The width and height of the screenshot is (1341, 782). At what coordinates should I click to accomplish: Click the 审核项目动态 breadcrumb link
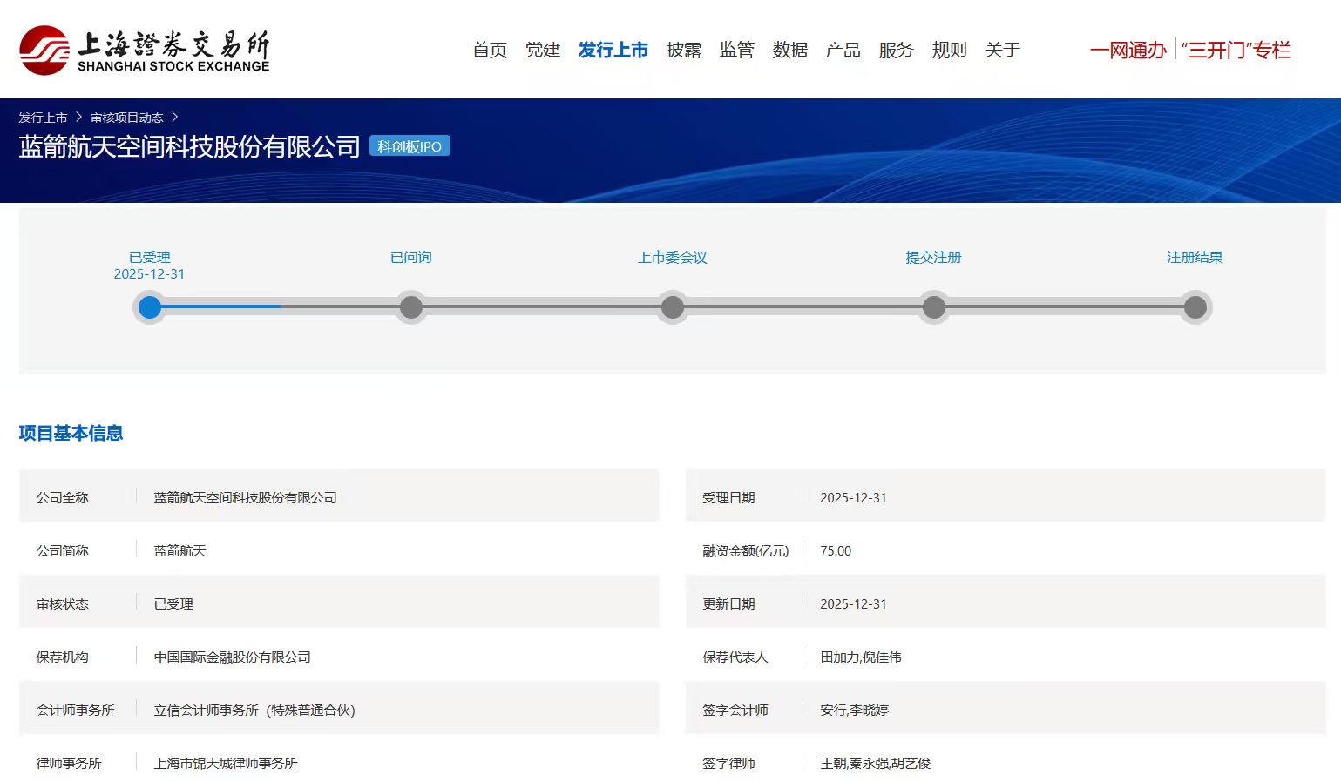pyautogui.click(x=126, y=118)
